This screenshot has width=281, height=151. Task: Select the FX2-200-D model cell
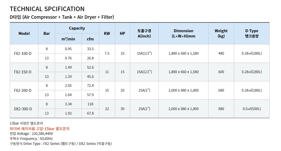pos(22,90)
